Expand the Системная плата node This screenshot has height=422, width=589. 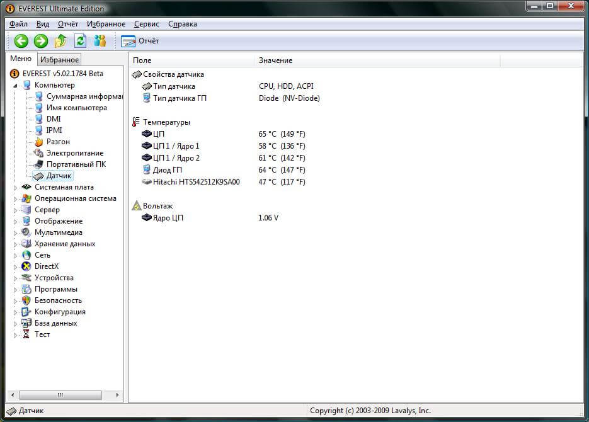click(16, 188)
